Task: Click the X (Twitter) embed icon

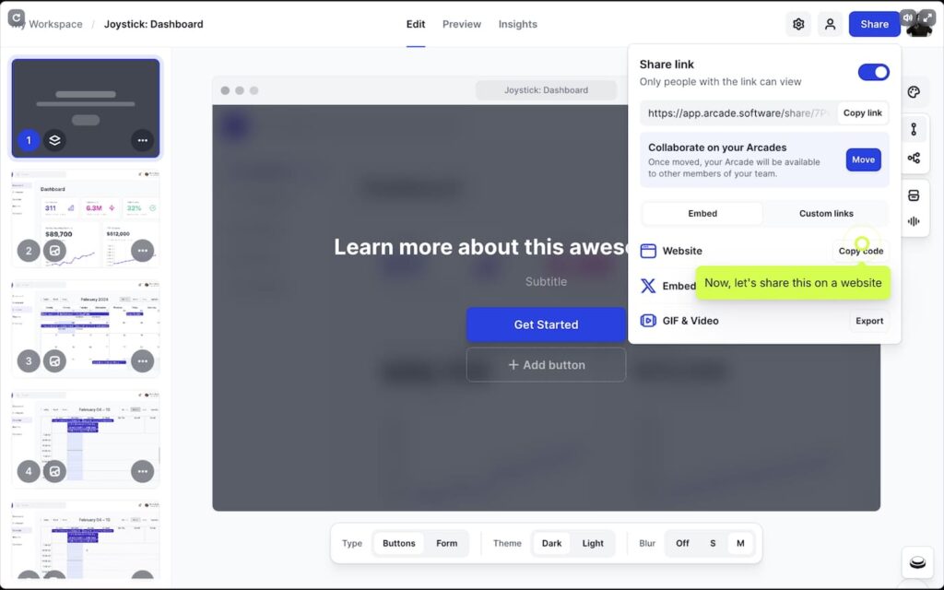Action: coord(648,286)
